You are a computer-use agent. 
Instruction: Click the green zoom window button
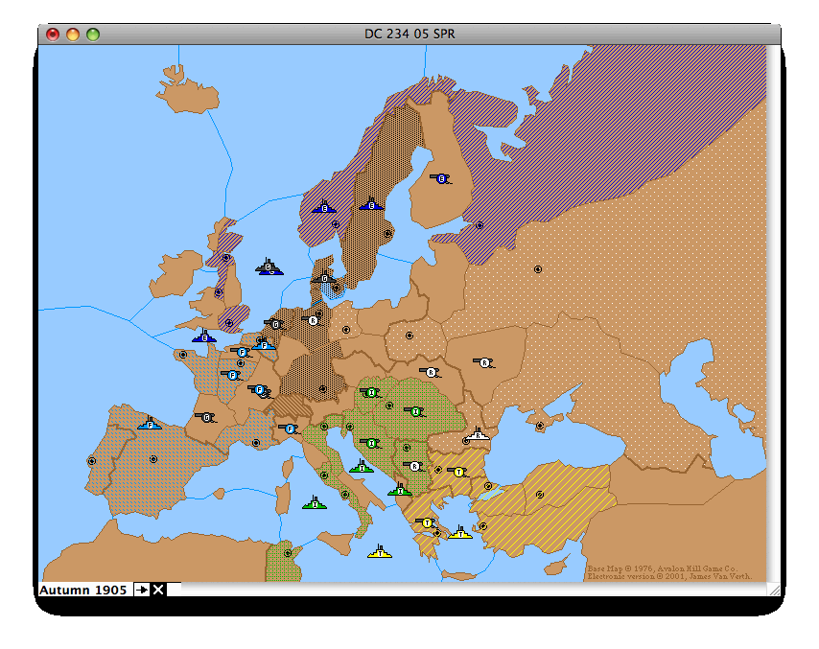click(x=93, y=35)
